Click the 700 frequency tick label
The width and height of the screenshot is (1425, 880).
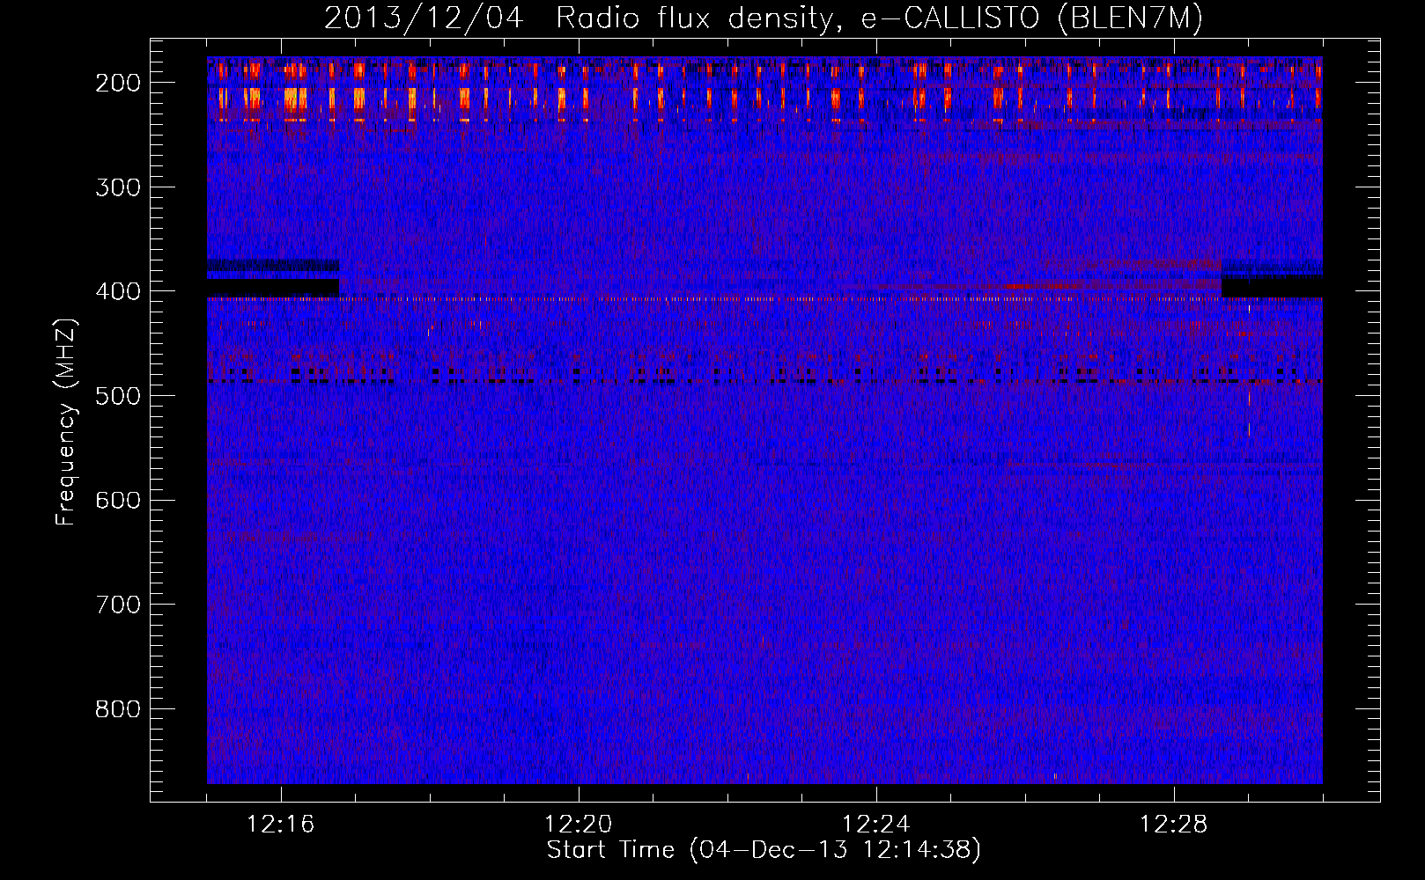118,605
